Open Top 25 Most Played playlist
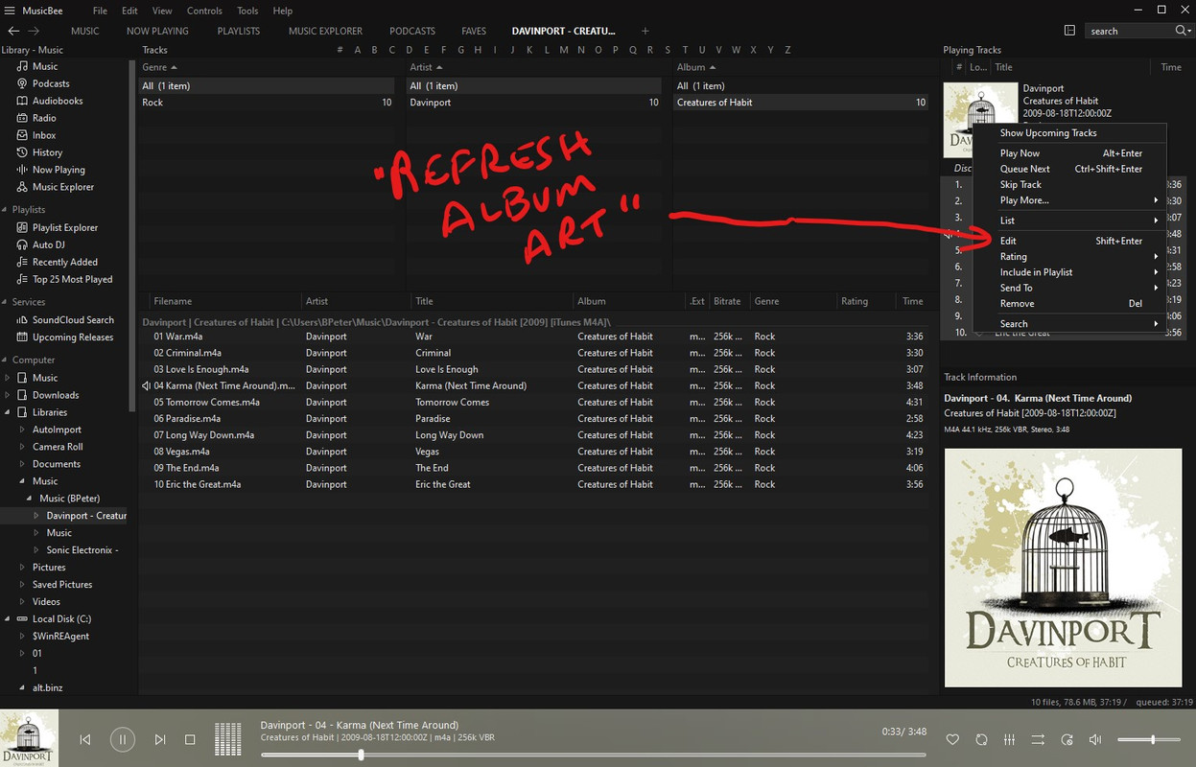Screen dimensions: 1196x767 [72, 279]
